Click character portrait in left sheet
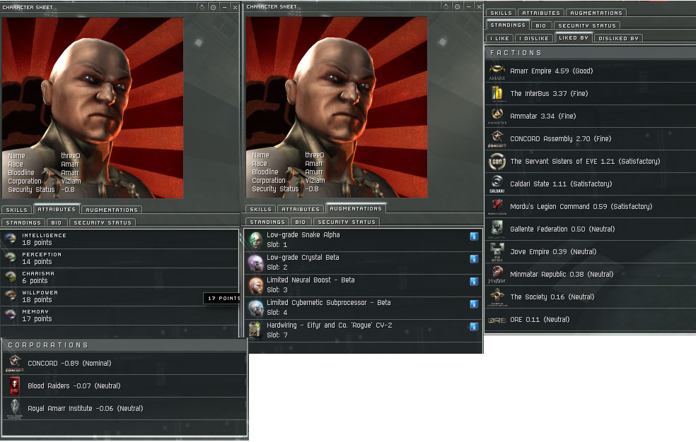Image resolution: width=696 pixels, height=442 pixels. click(93, 108)
